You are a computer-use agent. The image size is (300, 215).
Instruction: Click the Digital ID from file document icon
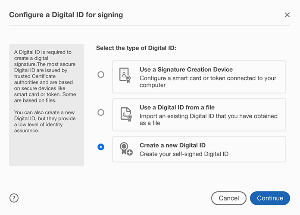click(126, 114)
